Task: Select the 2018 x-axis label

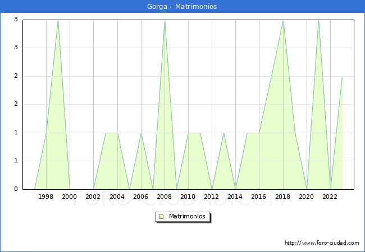Action: (x=283, y=197)
